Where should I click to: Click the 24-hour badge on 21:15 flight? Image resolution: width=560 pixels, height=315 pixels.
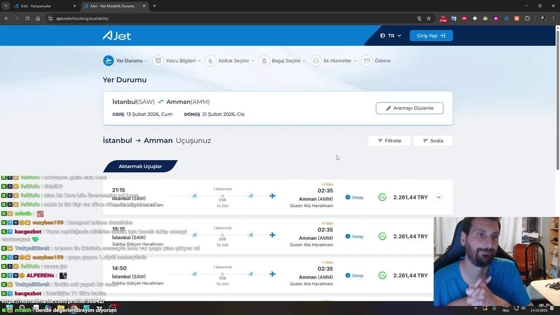[x=382, y=197]
